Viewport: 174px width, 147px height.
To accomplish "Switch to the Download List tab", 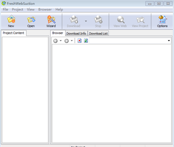I will coord(98,34).
